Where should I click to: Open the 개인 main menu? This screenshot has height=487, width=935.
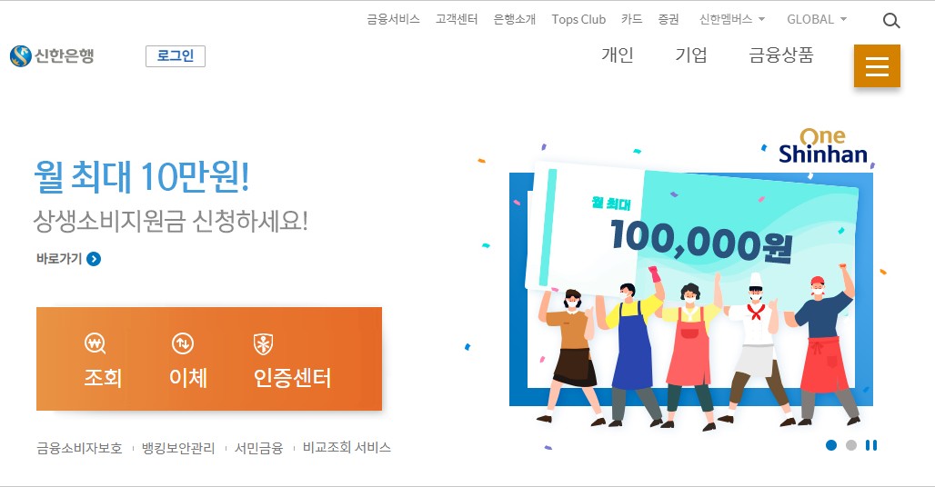click(618, 55)
